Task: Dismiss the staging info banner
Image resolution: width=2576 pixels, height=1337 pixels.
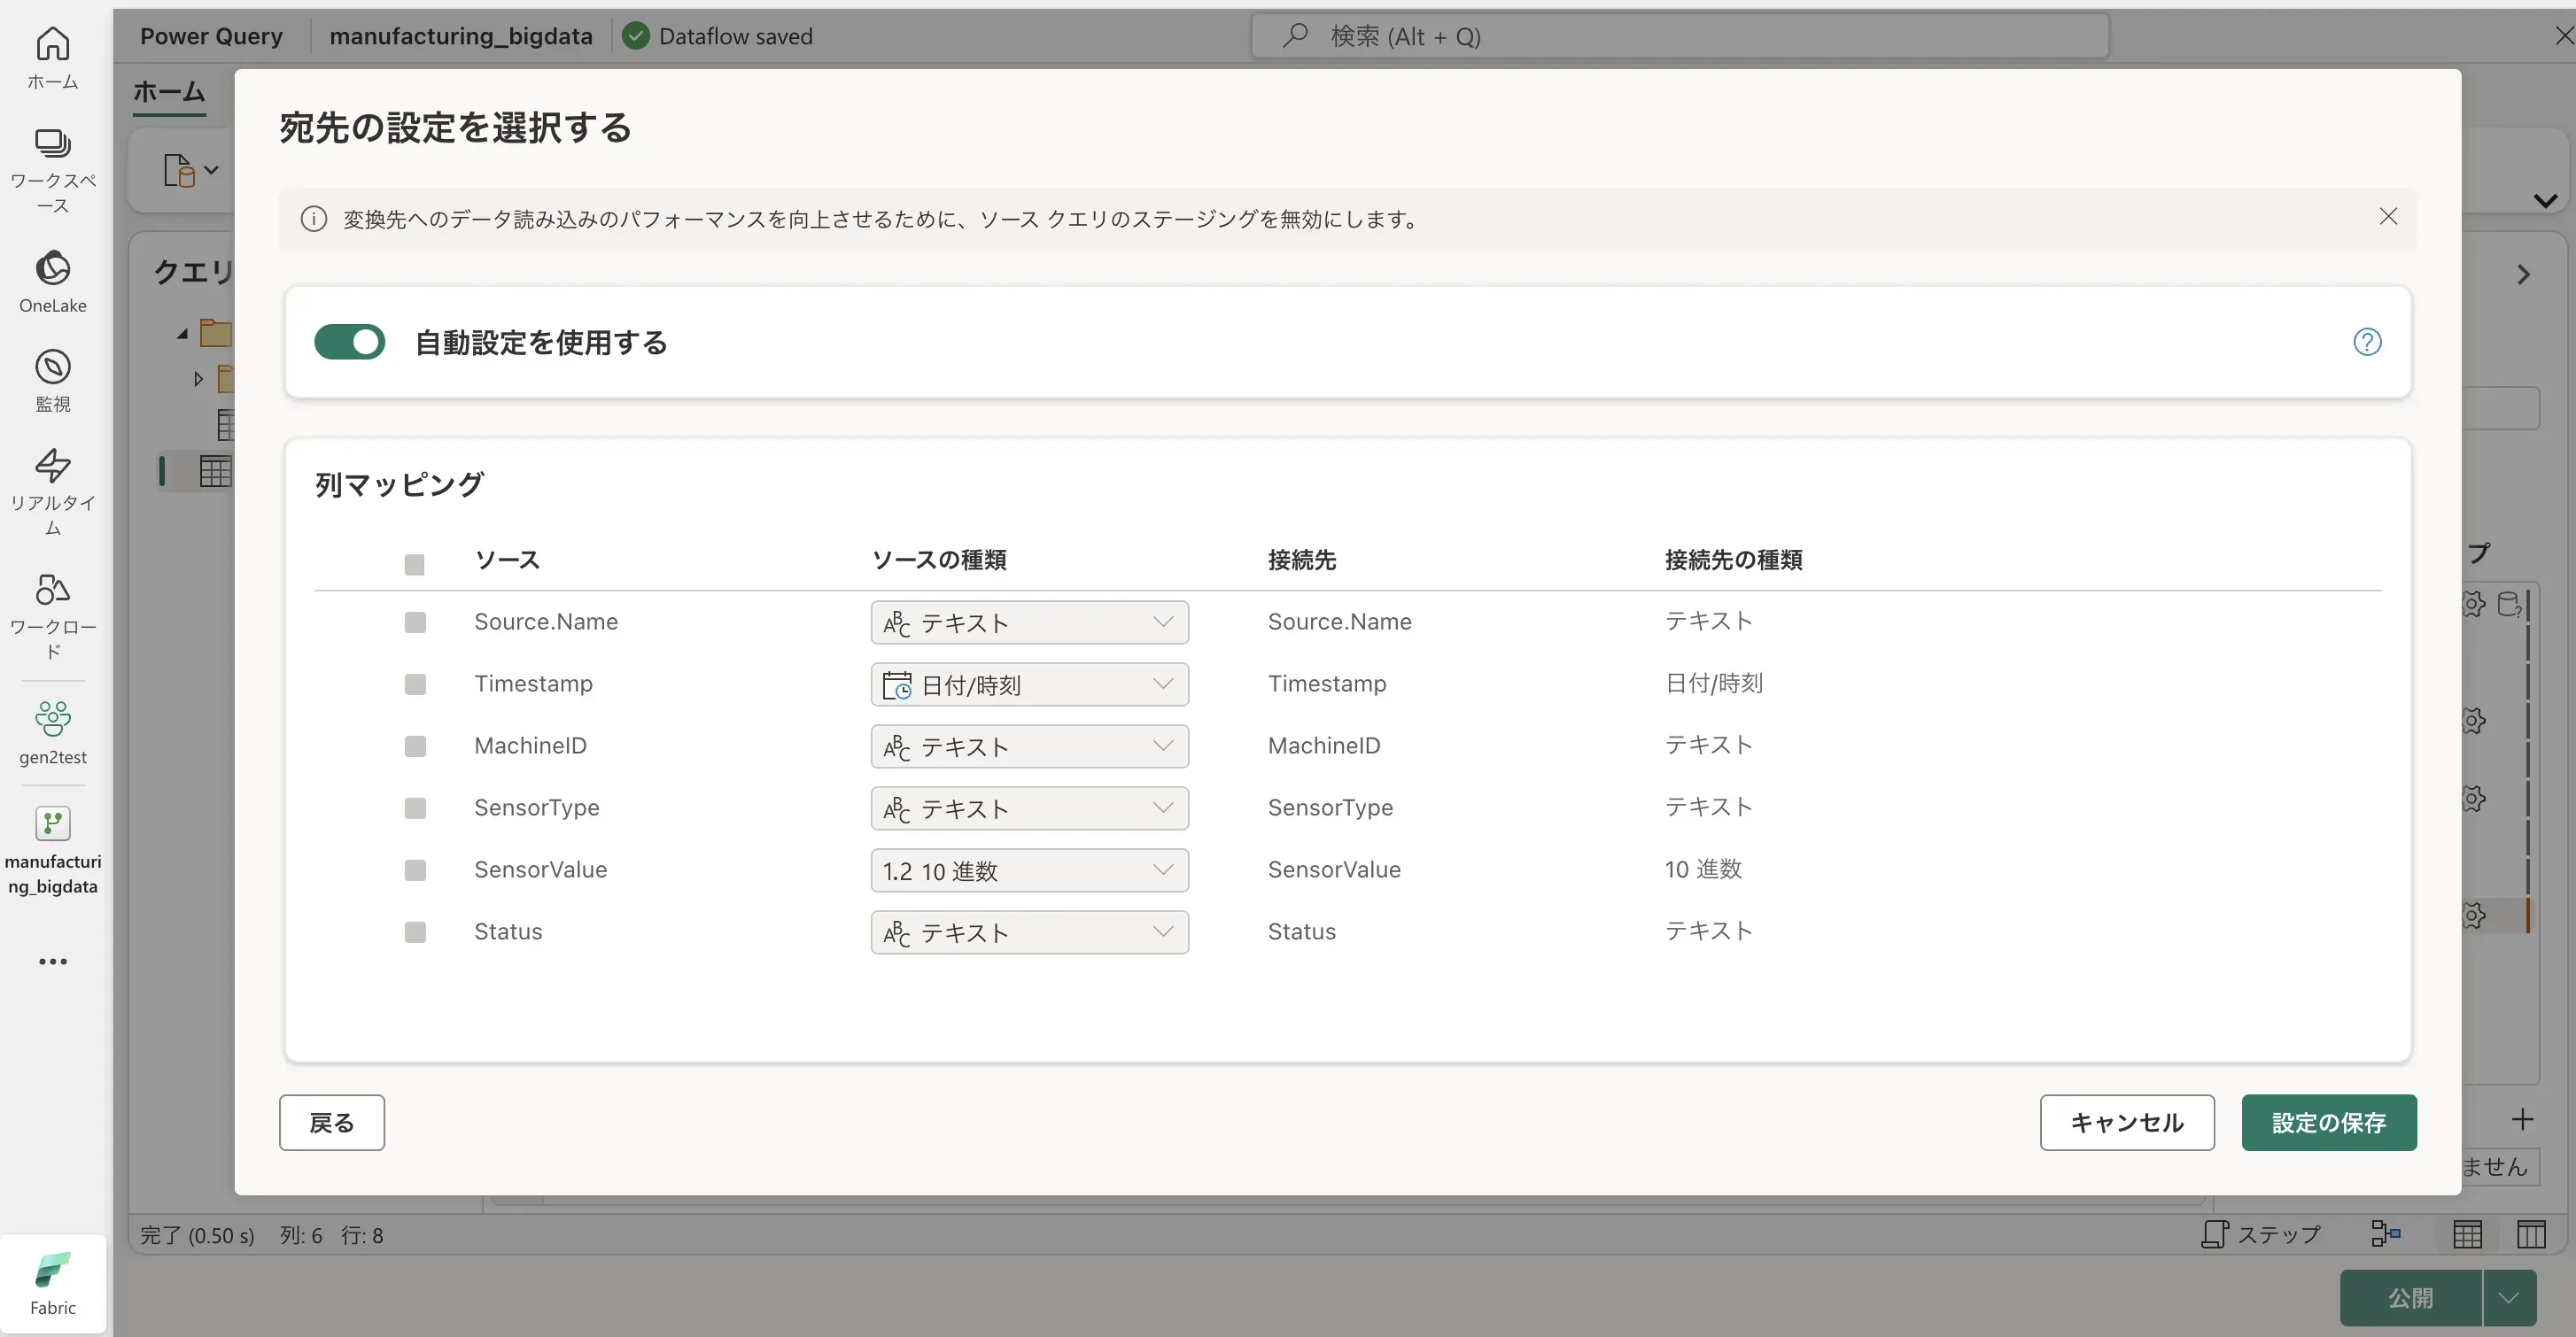Action: tap(2388, 217)
